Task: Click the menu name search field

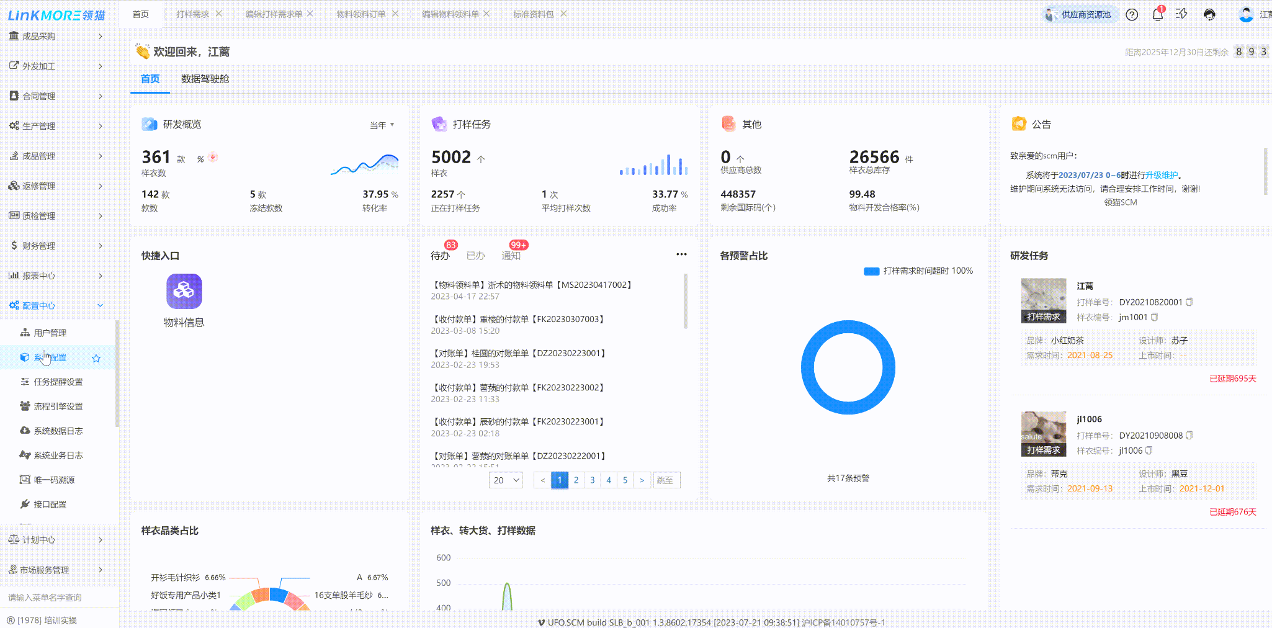Action: click(x=59, y=598)
